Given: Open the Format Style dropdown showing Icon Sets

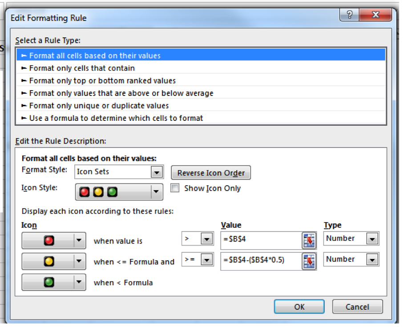Looking at the screenshot, I should click(156, 172).
